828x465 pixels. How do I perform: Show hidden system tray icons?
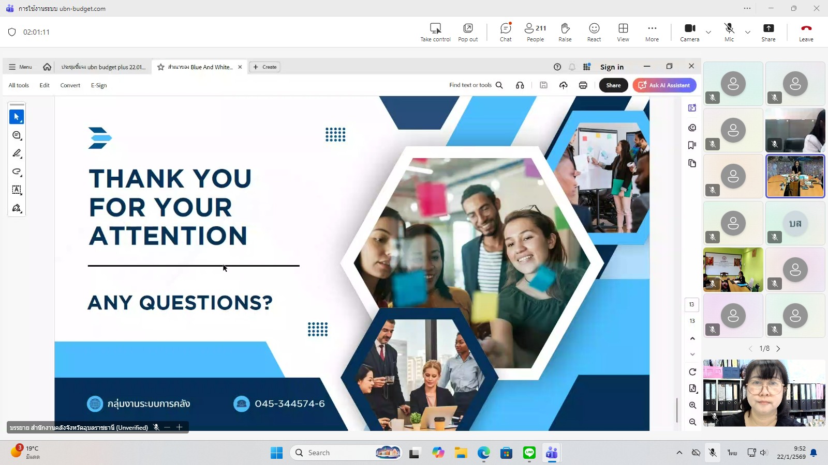679,453
